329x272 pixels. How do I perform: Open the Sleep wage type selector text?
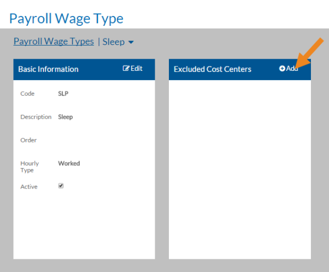point(114,42)
